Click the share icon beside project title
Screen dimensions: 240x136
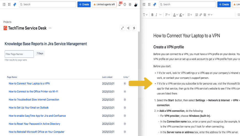[128, 28]
